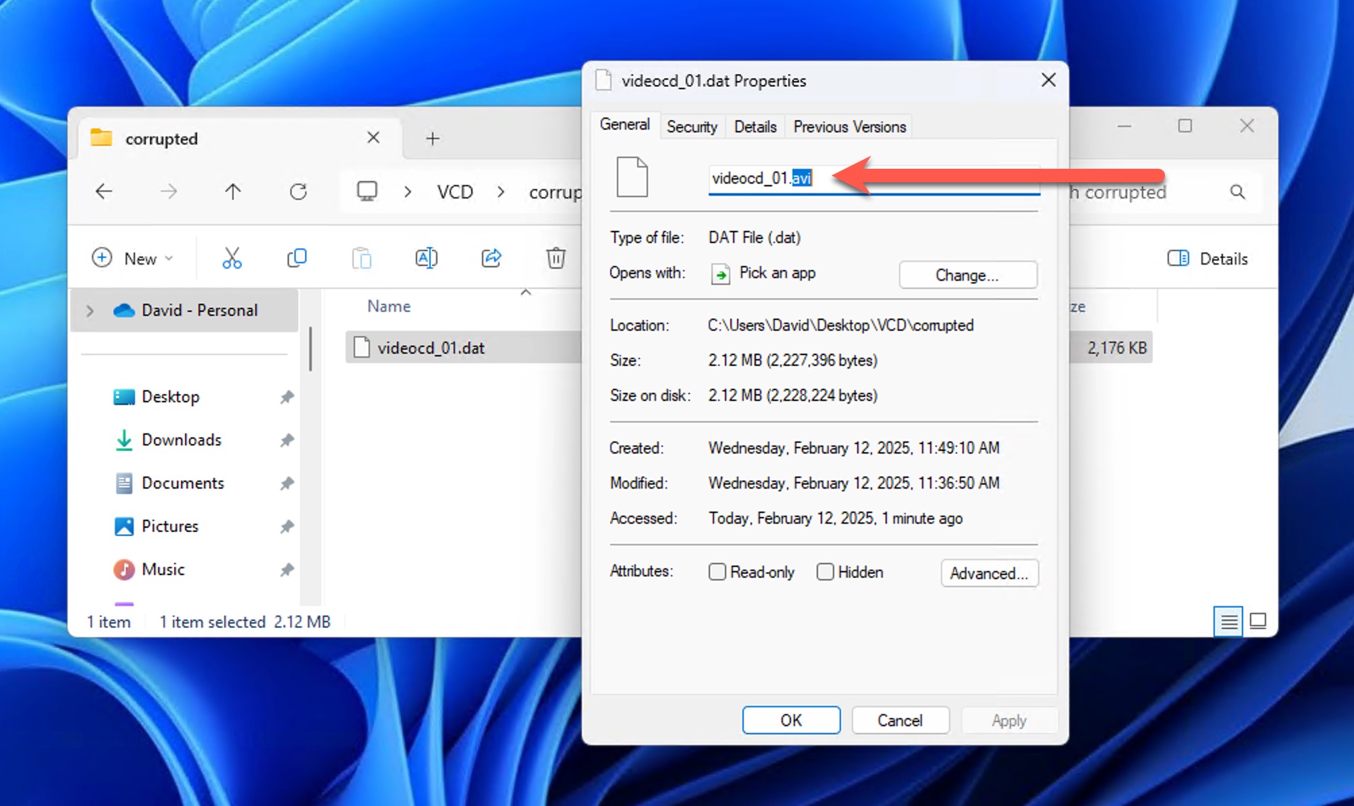Image resolution: width=1354 pixels, height=806 pixels.
Task: Click the DAT file type icon
Action: coord(632,177)
